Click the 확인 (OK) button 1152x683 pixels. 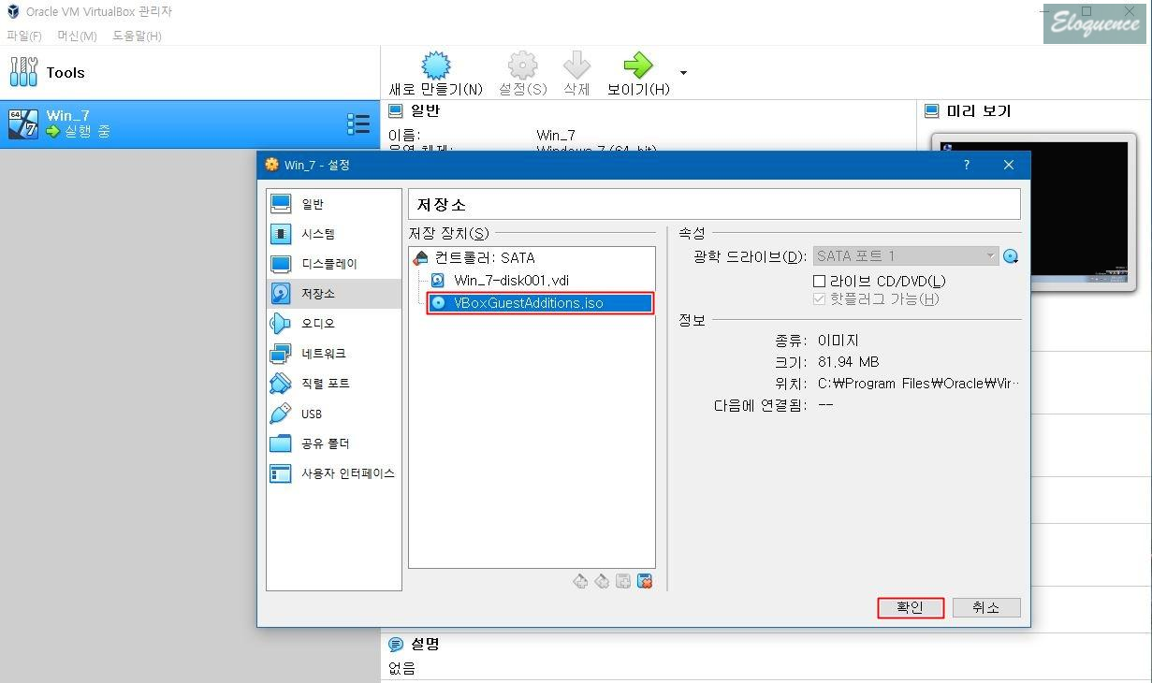(911, 608)
